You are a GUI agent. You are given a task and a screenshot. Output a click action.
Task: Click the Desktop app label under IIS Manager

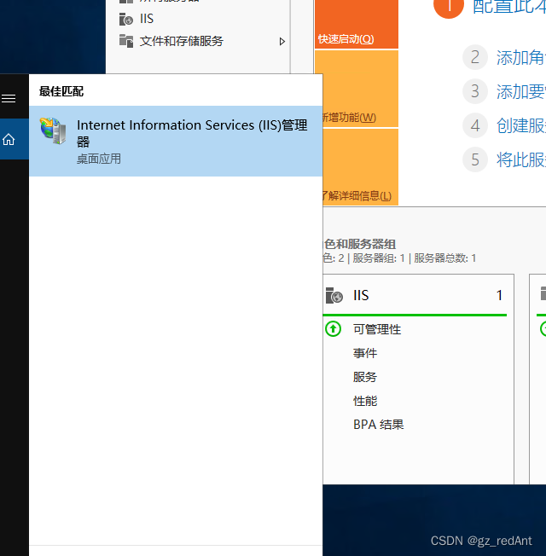pos(99,159)
